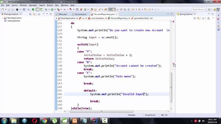
Task: Switch to the Spring perspective icon
Action: (214, 9)
